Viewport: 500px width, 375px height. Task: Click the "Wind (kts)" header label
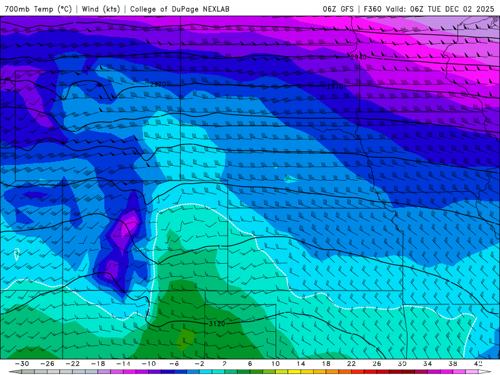(x=101, y=9)
